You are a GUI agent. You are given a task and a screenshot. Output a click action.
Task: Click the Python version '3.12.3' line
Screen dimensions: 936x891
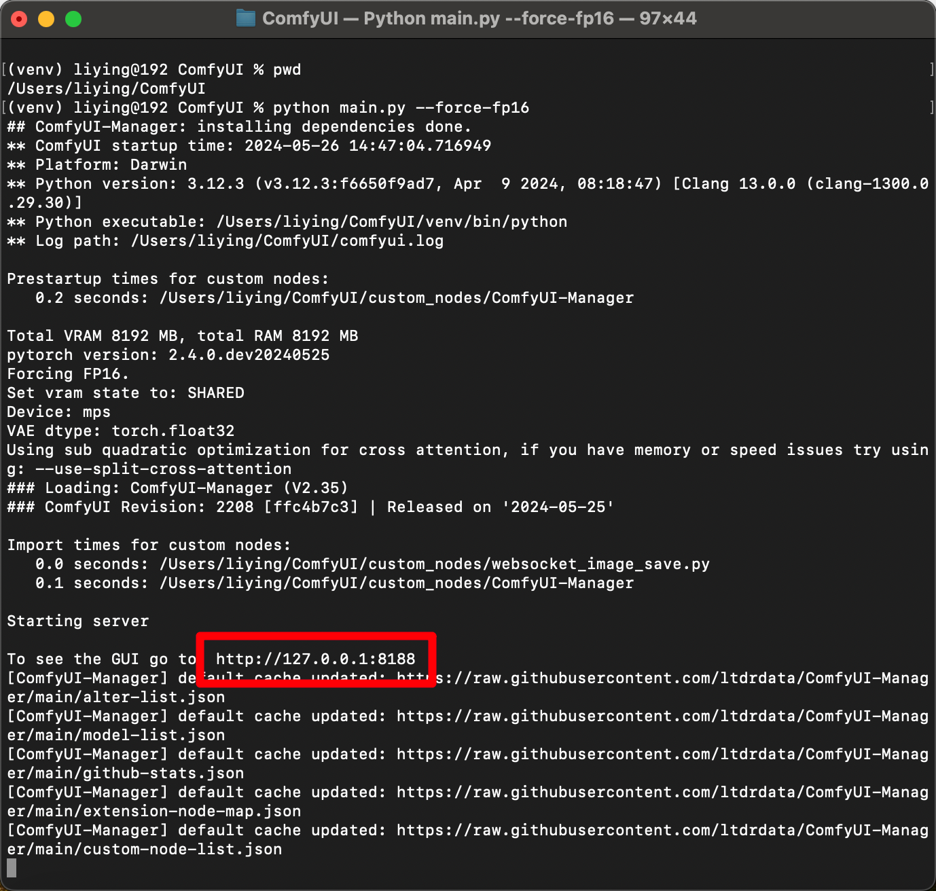[467, 193]
